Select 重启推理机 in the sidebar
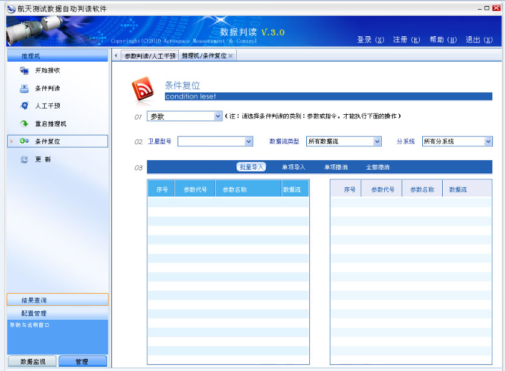Image resolution: width=505 pixels, height=371 pixels. point(51,124)
